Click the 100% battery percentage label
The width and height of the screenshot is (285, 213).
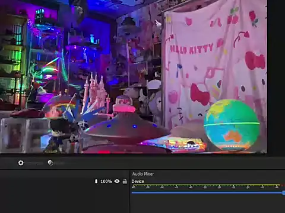pyautogui.click(x=106, y=181)
